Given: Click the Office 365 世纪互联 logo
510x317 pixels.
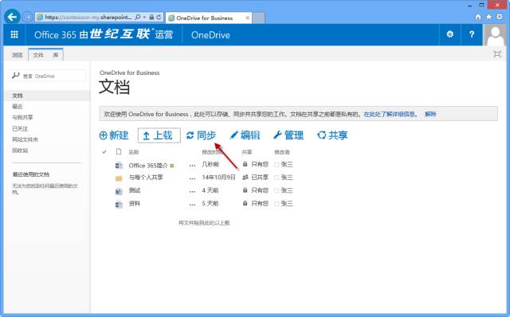Looking at the screenshot, I should tap(104, 34).
